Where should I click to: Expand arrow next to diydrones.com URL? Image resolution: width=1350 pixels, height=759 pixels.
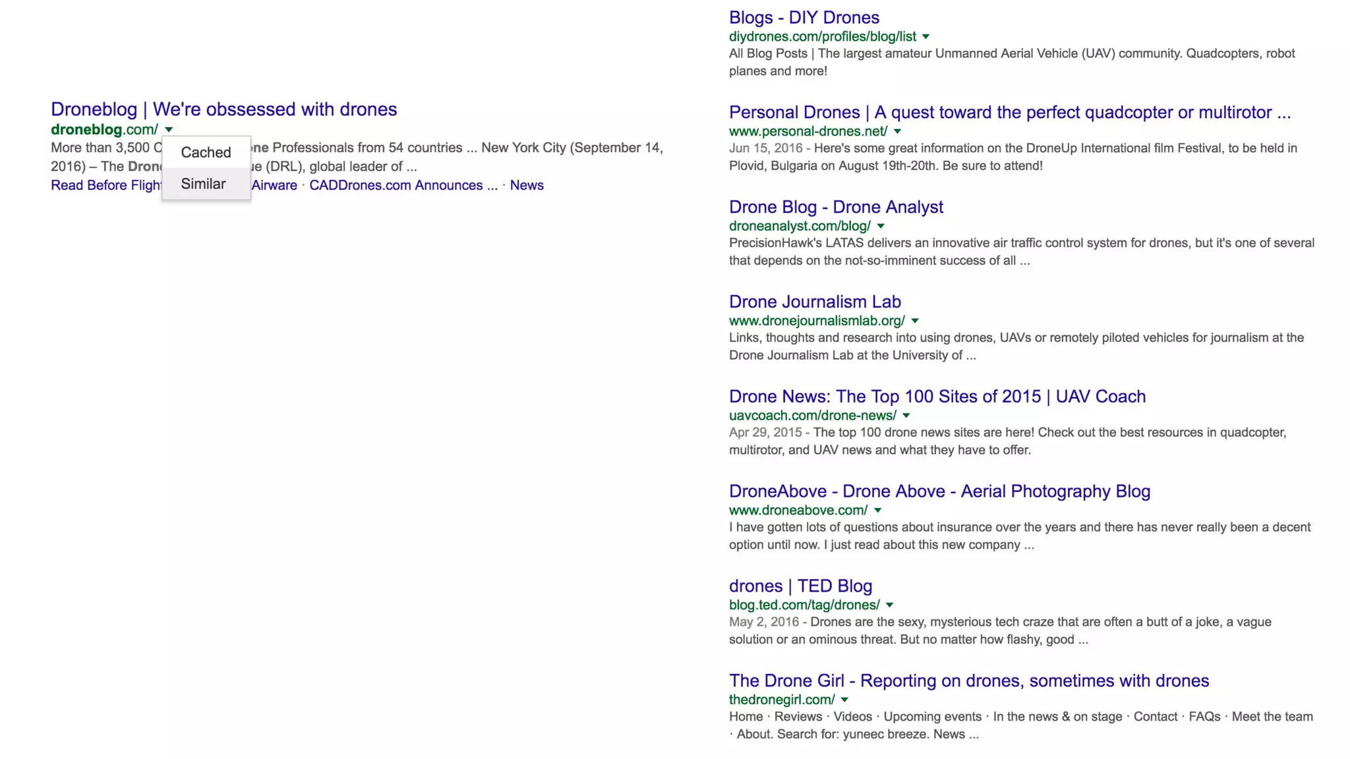(925, 37)
